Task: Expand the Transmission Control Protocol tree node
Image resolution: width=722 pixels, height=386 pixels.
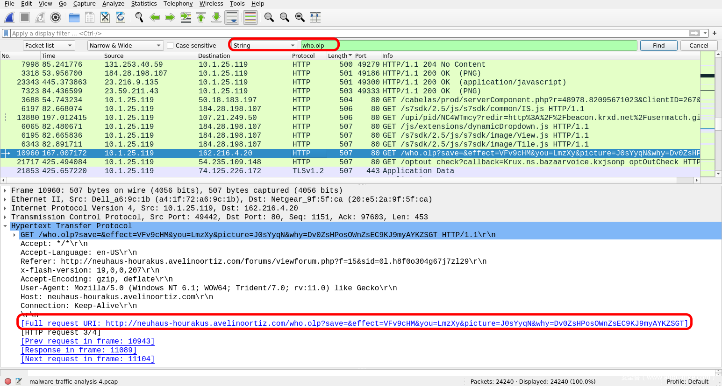Action: 5,217
